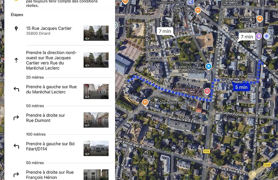This screenshot has height=180, width=278.
Task: Select the blue 5 min route label
Action: coord(241,87)
